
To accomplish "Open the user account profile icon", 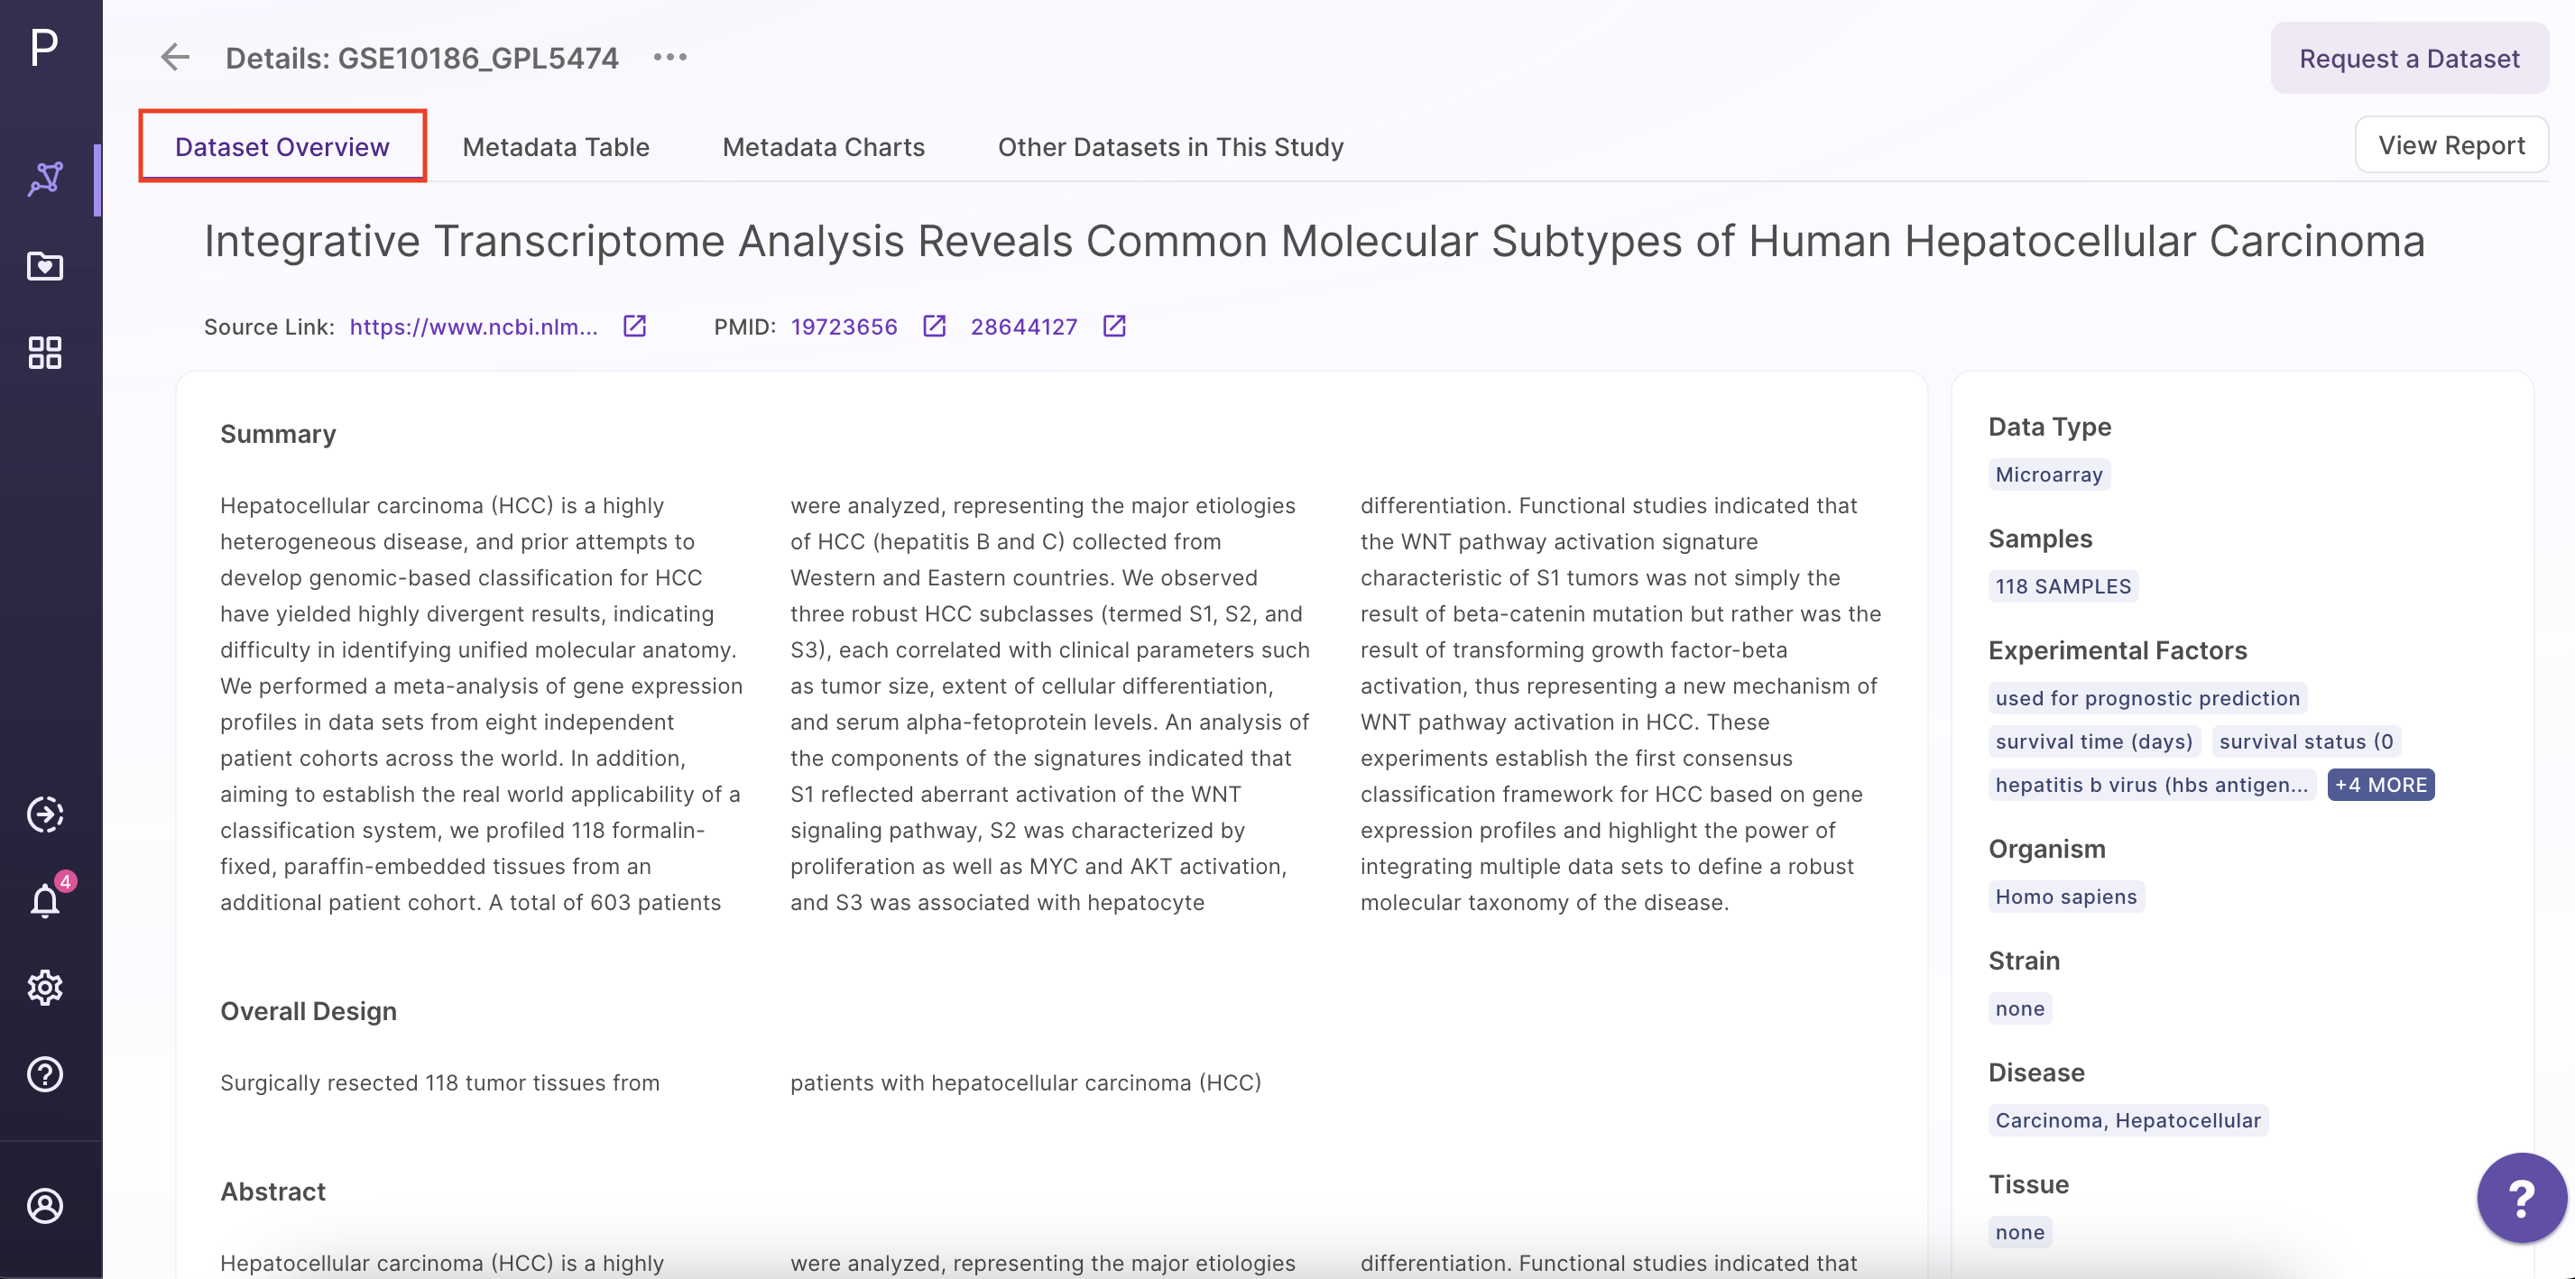I will coord(45,1206).
